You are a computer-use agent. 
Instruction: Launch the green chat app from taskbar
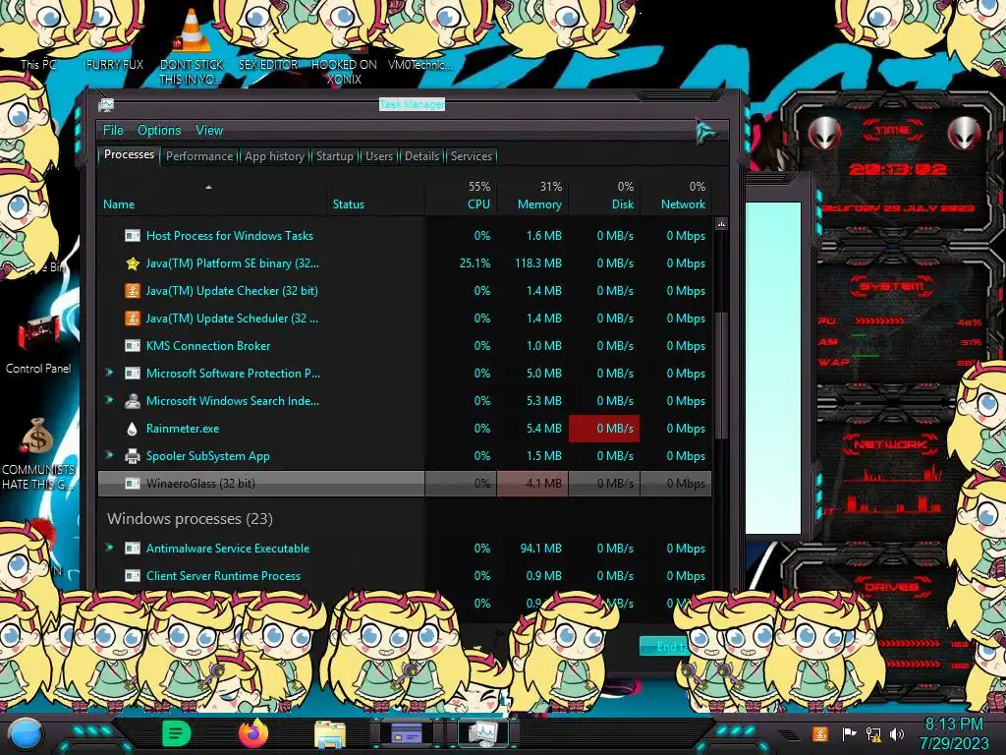[x=177, y=733]
